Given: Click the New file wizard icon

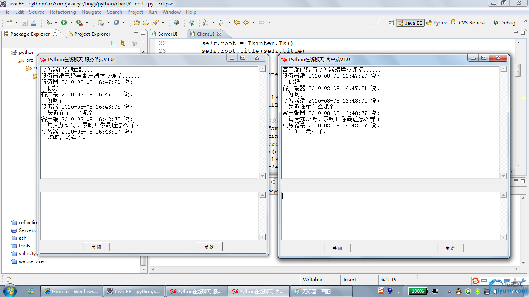Looking at the screenshot, I should (x=9, y=23).
